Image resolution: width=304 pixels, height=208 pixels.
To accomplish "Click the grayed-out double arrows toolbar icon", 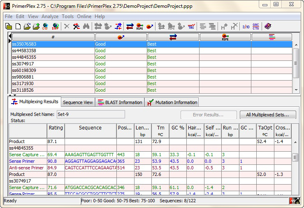I will (x=98, y=26).
